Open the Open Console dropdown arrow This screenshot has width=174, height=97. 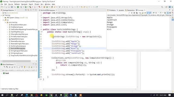coord(163,13)
